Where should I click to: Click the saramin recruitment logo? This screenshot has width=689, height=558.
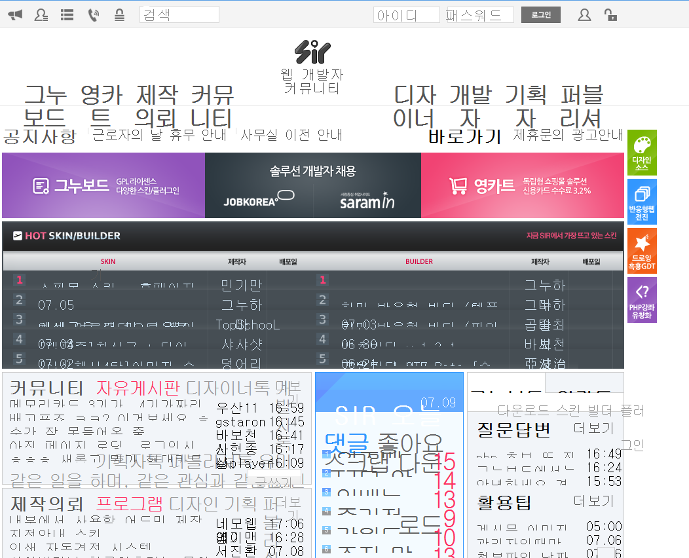pyautogui.click(x=367, y=200)
